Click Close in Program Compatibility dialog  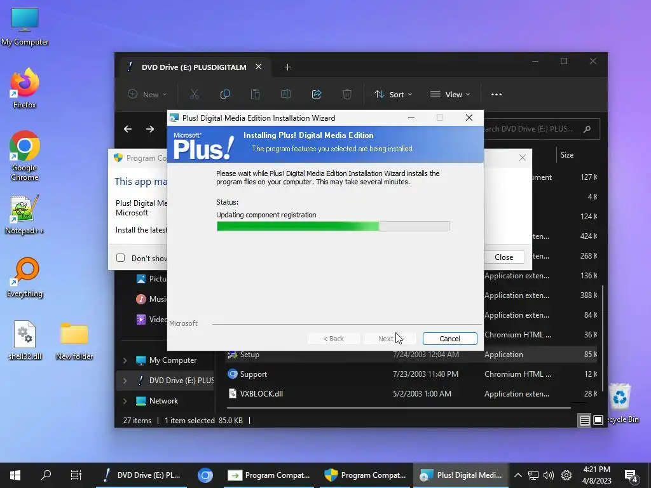[x=504, y=257]
